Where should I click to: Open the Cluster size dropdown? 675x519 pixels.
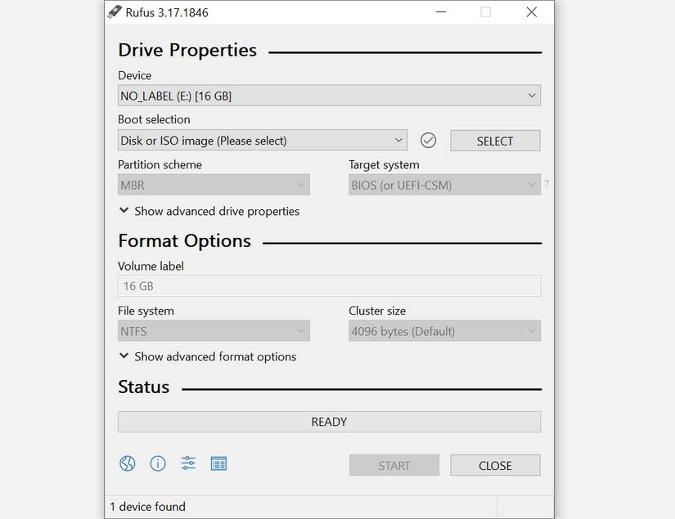click(444, 330)
